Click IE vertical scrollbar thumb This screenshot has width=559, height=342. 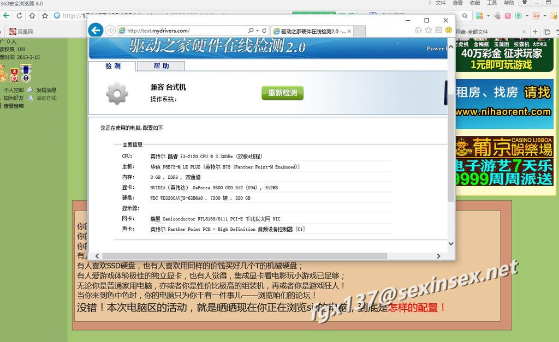click(x=451, y=148)
